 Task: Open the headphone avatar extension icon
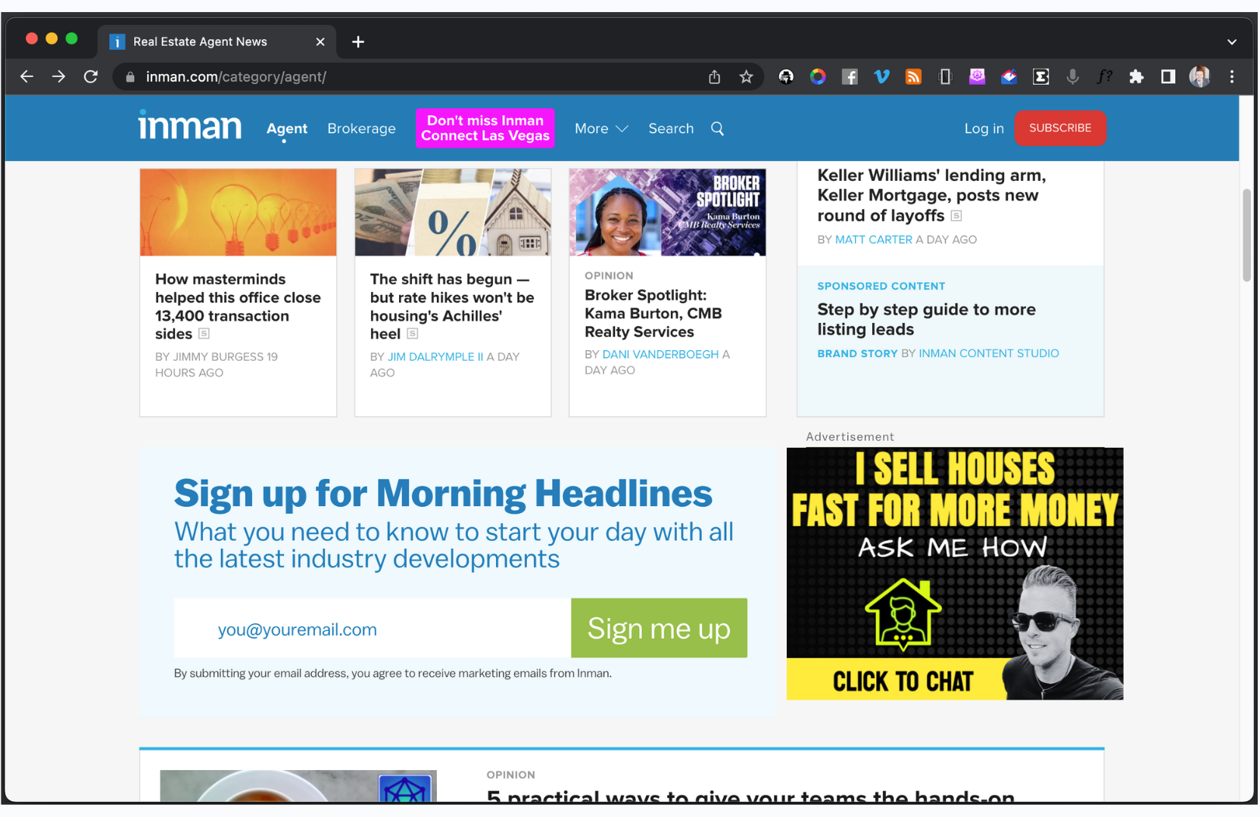[786, 76]
